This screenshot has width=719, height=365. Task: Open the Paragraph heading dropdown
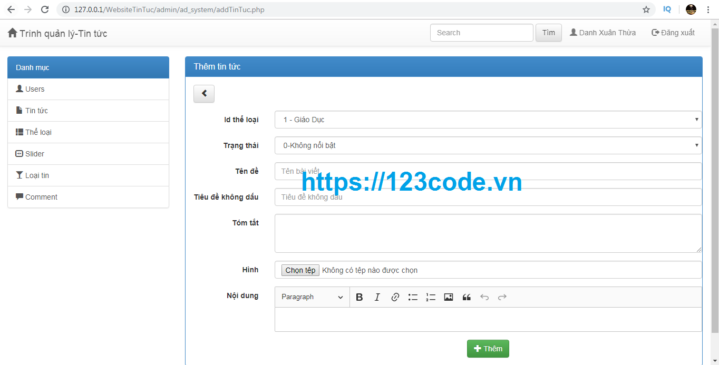[312, 297]
